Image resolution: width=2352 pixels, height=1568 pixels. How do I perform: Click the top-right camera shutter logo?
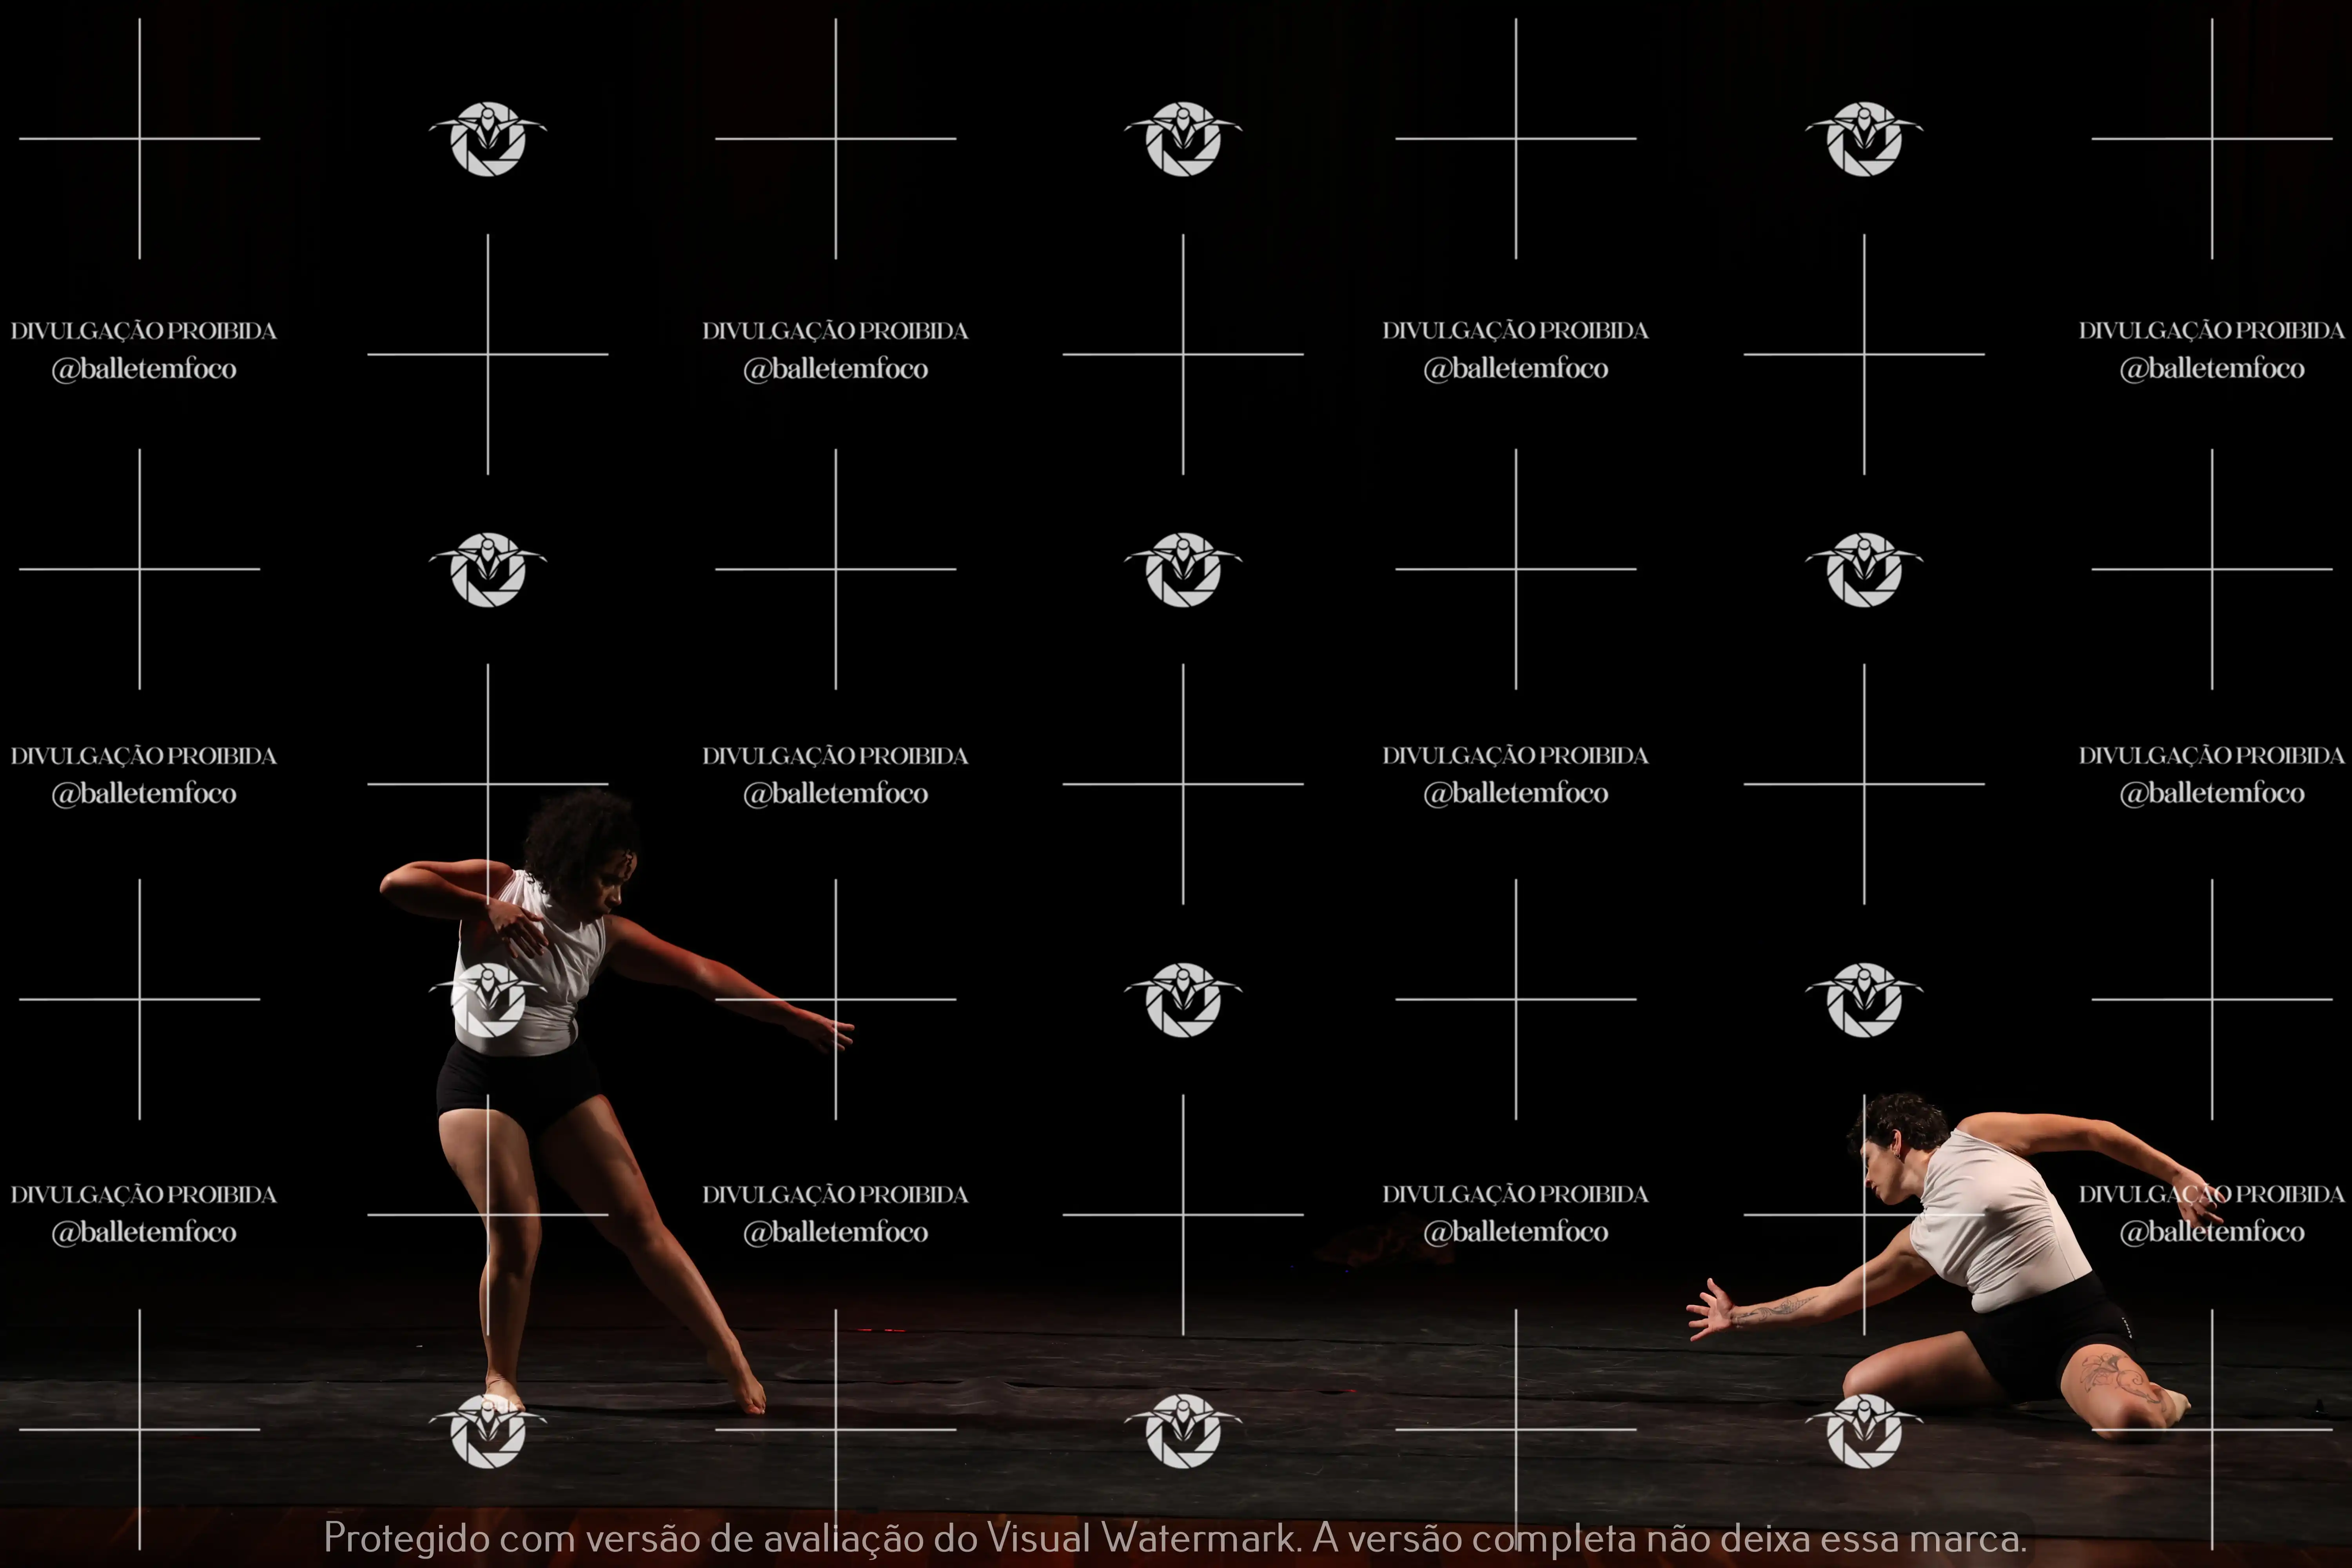click(x=1864, y=139)
